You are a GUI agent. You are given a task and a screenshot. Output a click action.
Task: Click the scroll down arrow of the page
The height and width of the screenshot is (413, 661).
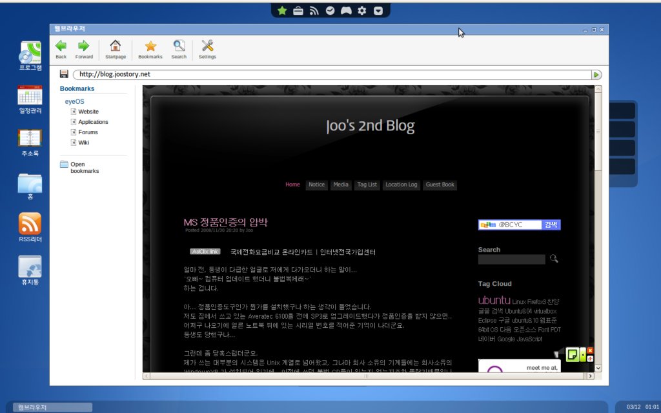(598, 368)
